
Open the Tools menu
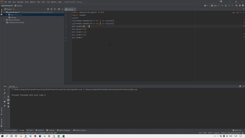click(43, 2)
